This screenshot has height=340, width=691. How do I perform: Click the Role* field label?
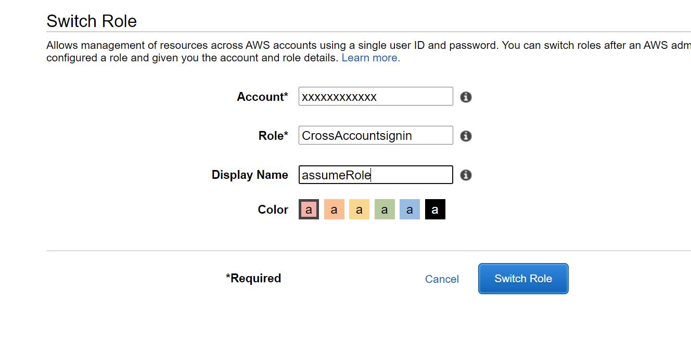coord(273,136)
